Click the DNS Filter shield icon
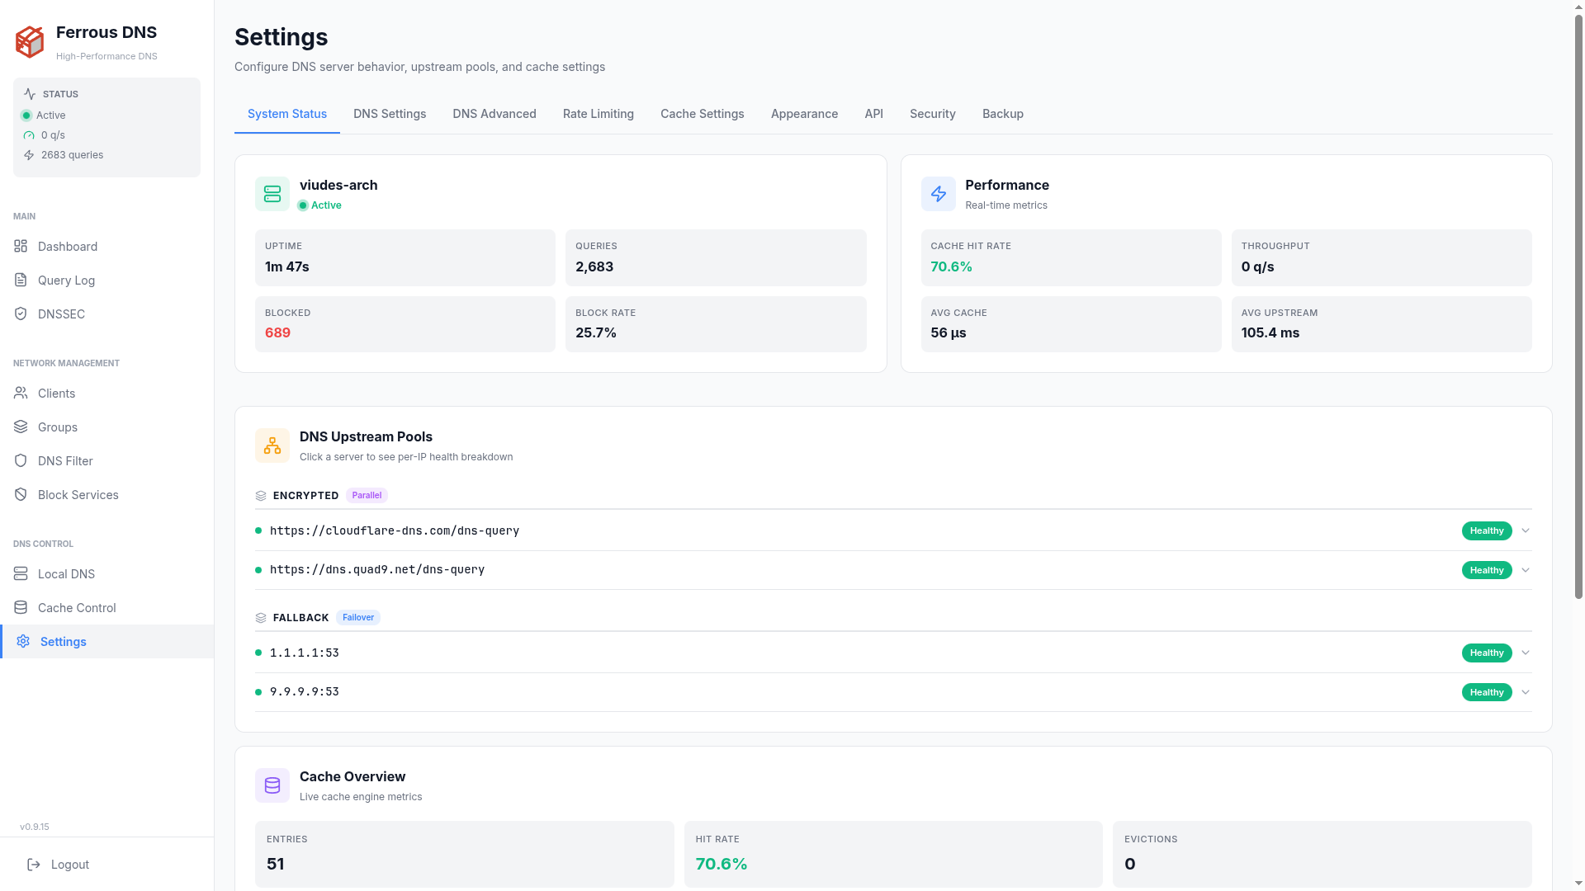The width and height of the screenshot is (1585, 891). [21, 460]
